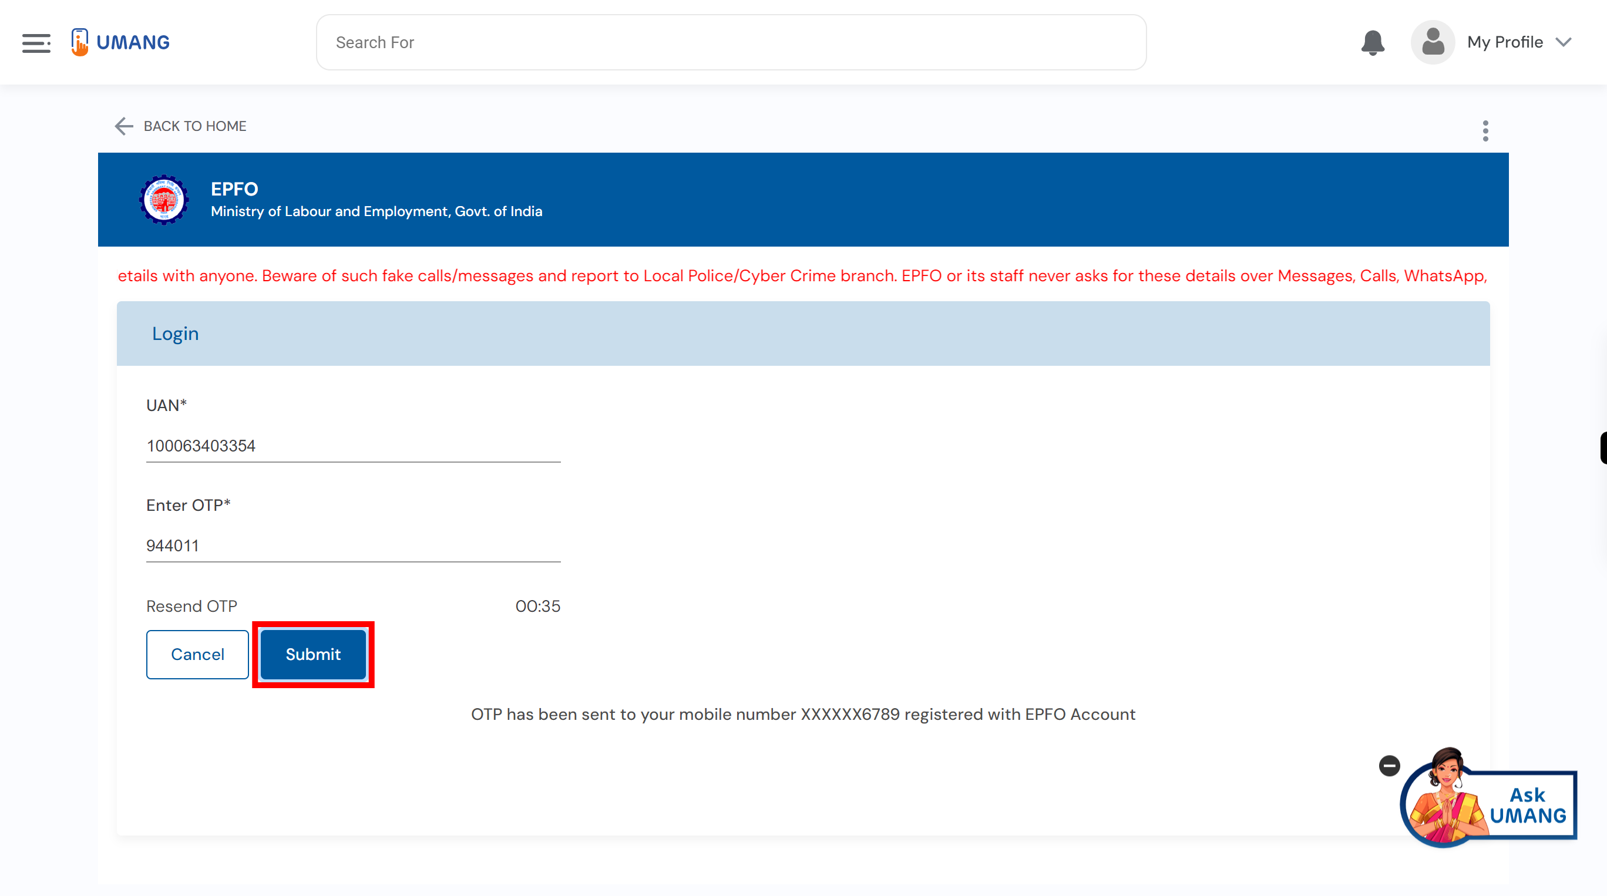
Task: Click the UAN input field
Action: point(353,444)
